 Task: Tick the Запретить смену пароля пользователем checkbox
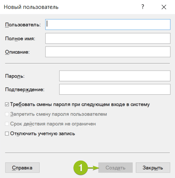pyautogui.click(x=7, y=114)
